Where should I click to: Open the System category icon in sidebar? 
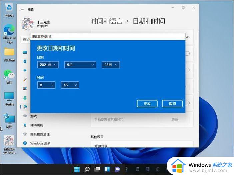tap(25, 52)
